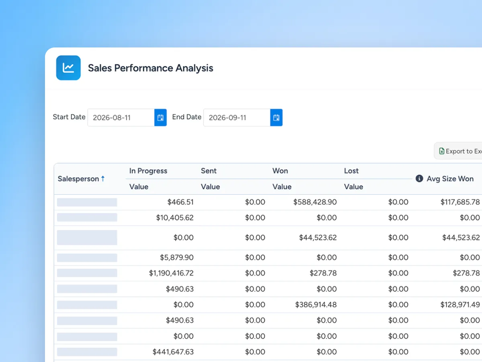Select the $386,914.48 Won cell

[x=316, y=304]
